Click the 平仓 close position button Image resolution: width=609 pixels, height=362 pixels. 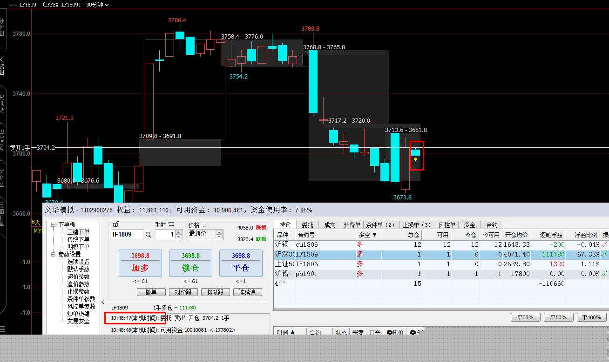tap(241, 263)
